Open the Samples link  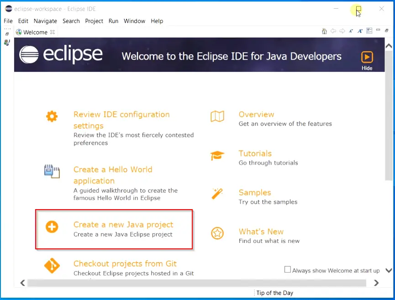point(255,192)
